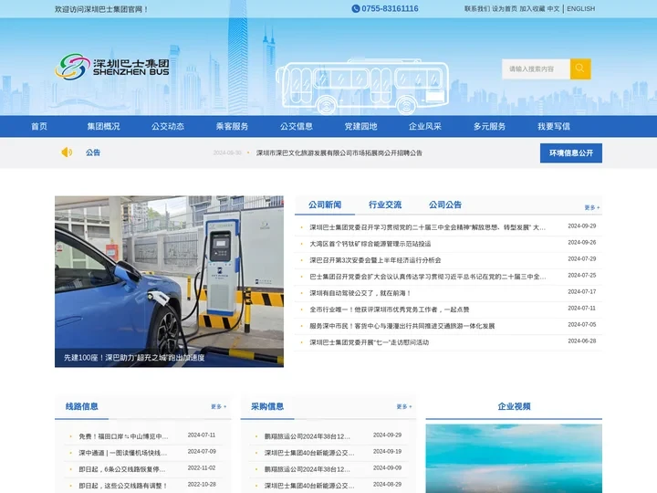Click the 企业视频 section heading
Viewport: 657px width, 493px height.
[x=514, y=406]
